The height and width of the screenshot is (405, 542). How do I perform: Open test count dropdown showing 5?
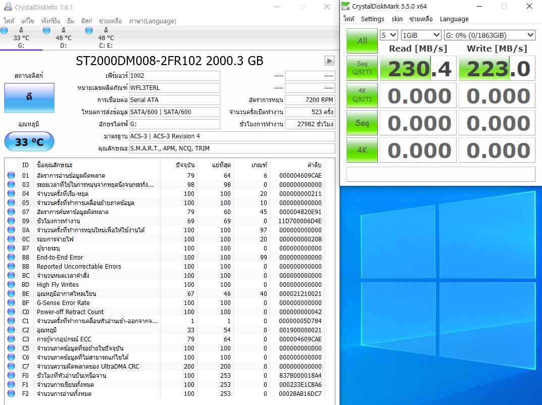(389, 35)
